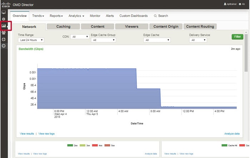This screenshot has height=158, width=250.
Task: Open the Trends menu
Action: coord(38,16)
